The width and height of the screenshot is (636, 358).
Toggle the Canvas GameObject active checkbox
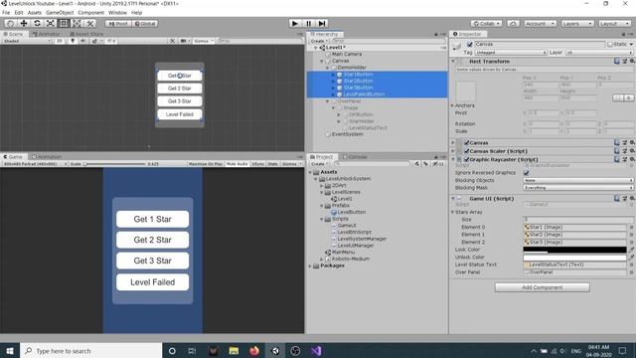pos(470,44)
